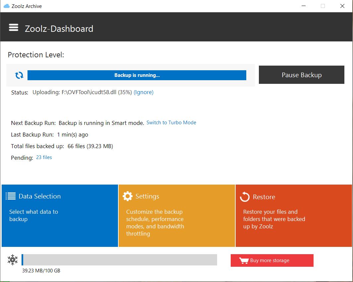Click the Zoolz cloud icon in title bar

tap(6, 6)
